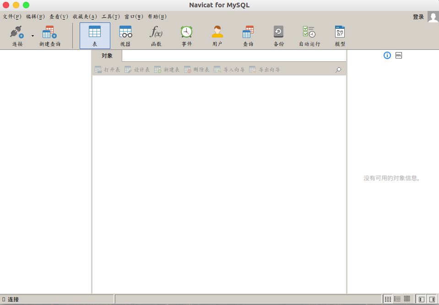This screenshot has height=305, width=439.
Task: Click the 导出向导 (Export Wizard) button
Action: (264, 70)
